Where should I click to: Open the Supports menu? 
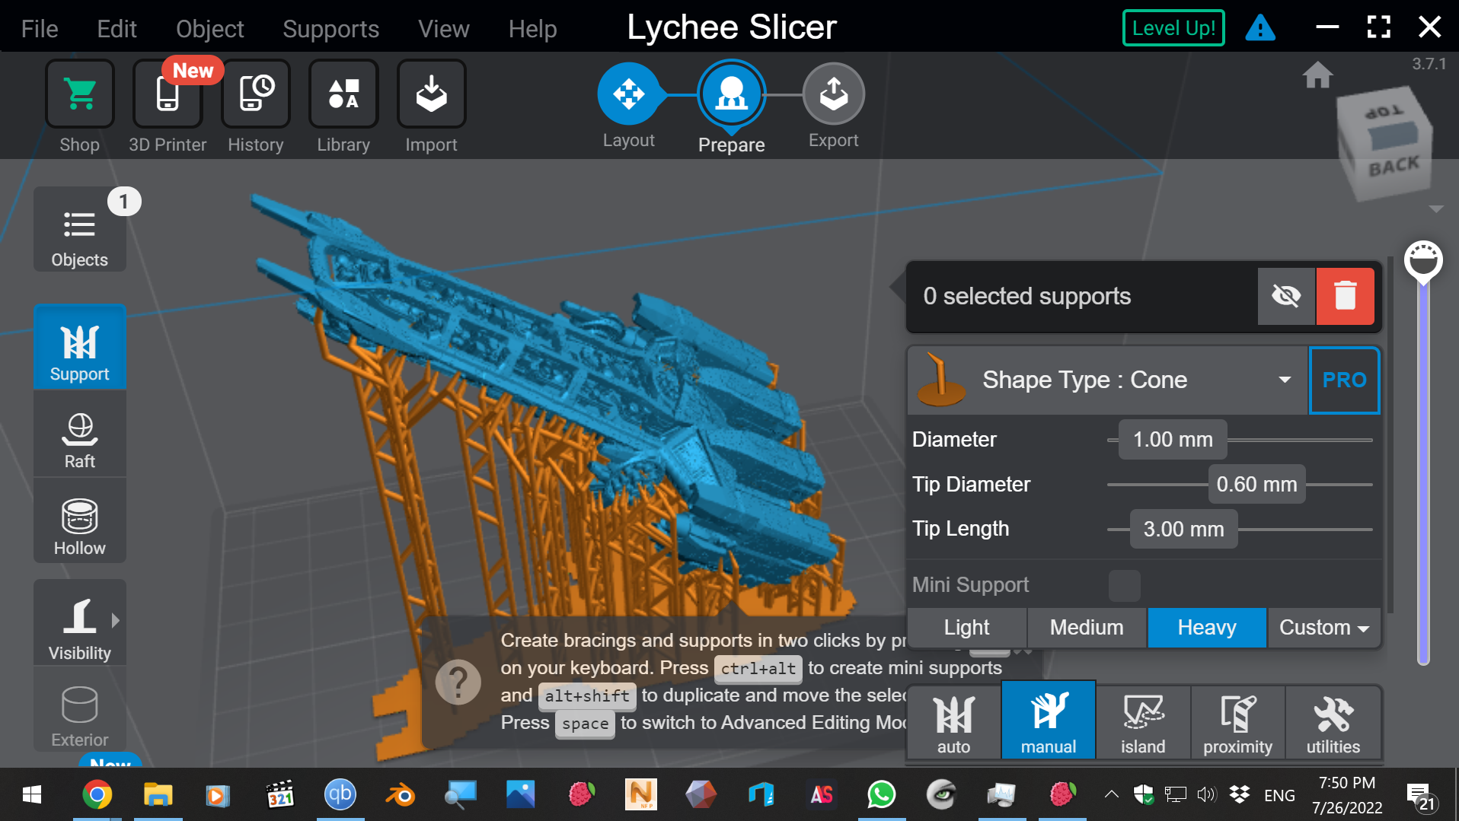pyautogui.click(x=330, y=29)
